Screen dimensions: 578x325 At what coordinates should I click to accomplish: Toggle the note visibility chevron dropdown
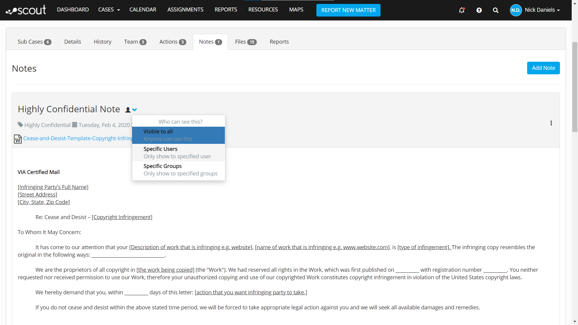pyautogui.click(x=135, y=110)
